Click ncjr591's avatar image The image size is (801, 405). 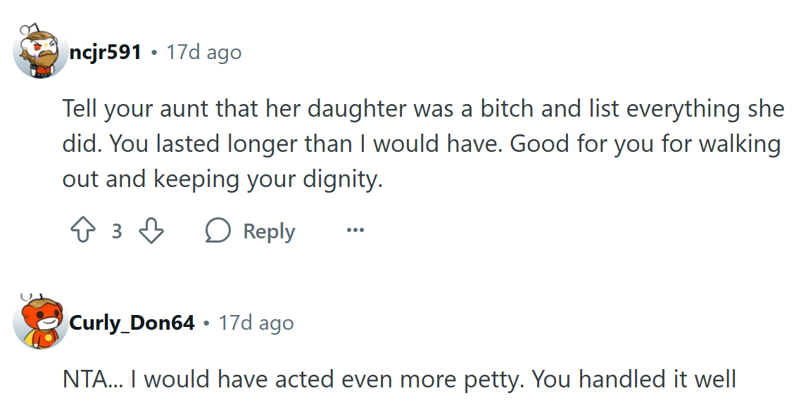40,52
